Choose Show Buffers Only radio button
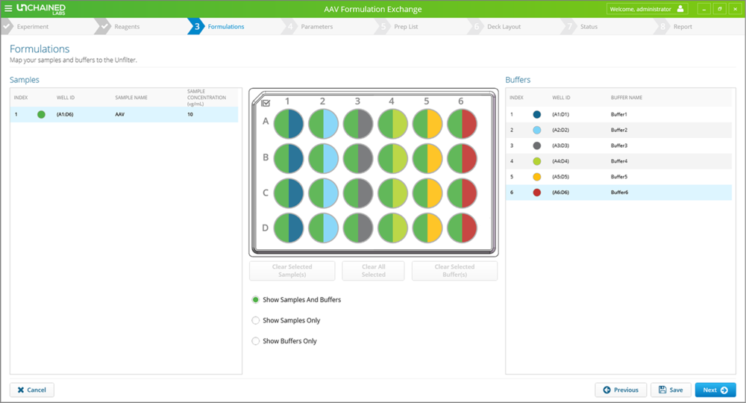This screenshot has width=746, height=403. pyautogui.click(x=256, y=341)
